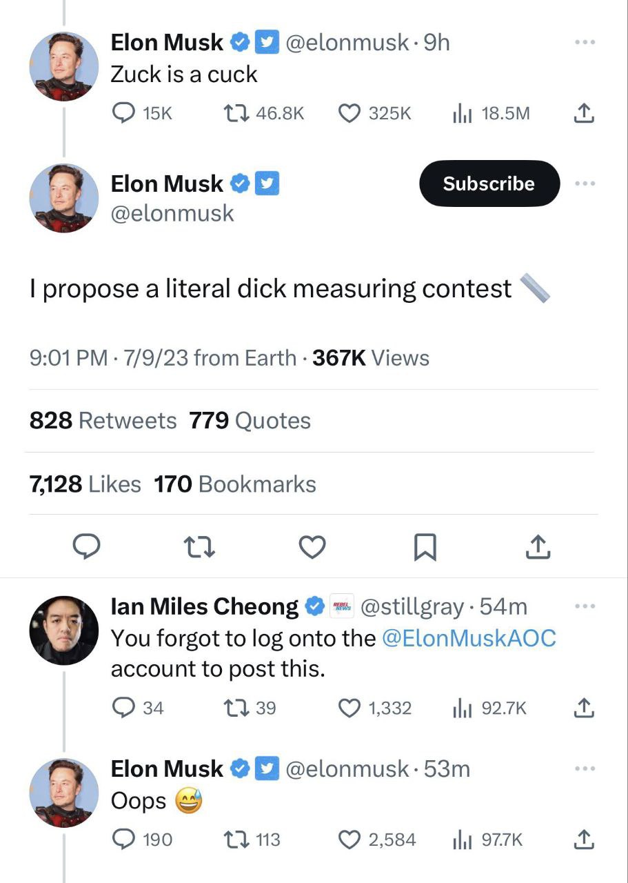Bookmark the main dick measuring contest tweet
This screenshot has height=883, width=628.
(425, 548)
